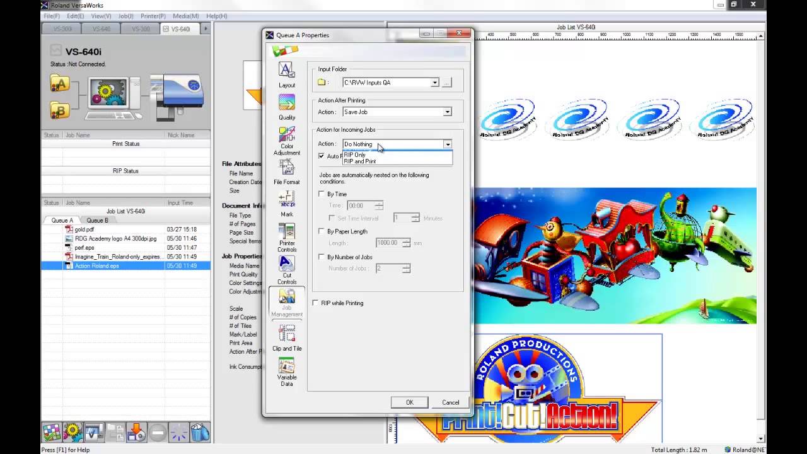The height and width of the screenshot is (454, 807).
Task: Switch to the VS-640 printer tab
Action: tap(101, 29)
